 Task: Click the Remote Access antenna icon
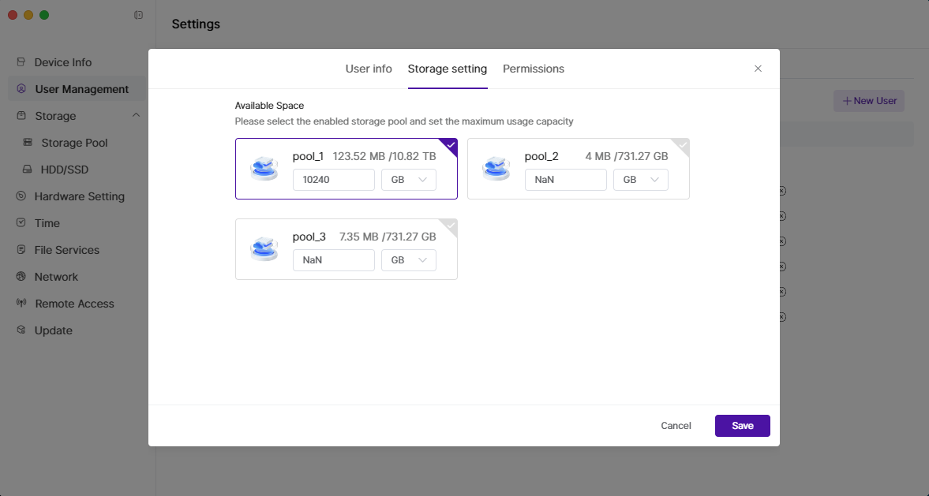[x=21, y=303]
